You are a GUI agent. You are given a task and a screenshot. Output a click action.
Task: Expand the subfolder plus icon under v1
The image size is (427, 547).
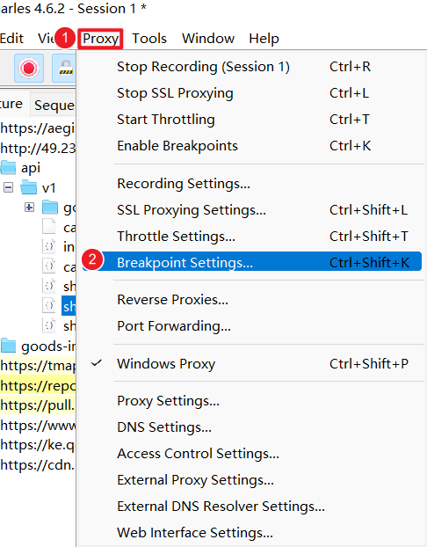pos(30,208)
